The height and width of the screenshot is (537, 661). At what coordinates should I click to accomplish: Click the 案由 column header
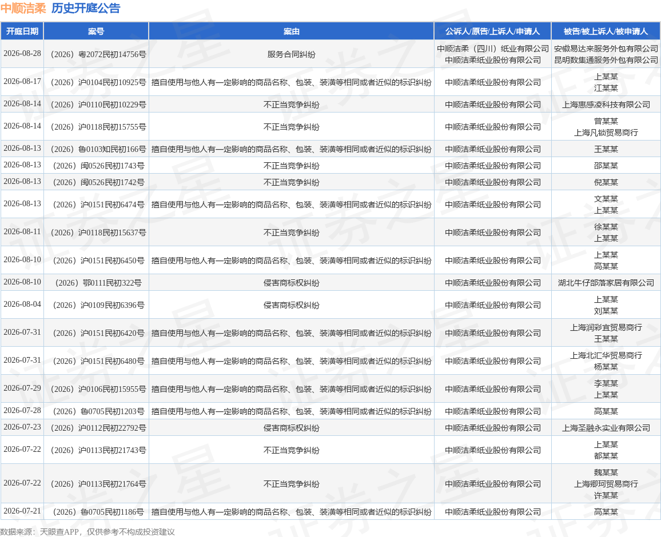tap(291, 31)
